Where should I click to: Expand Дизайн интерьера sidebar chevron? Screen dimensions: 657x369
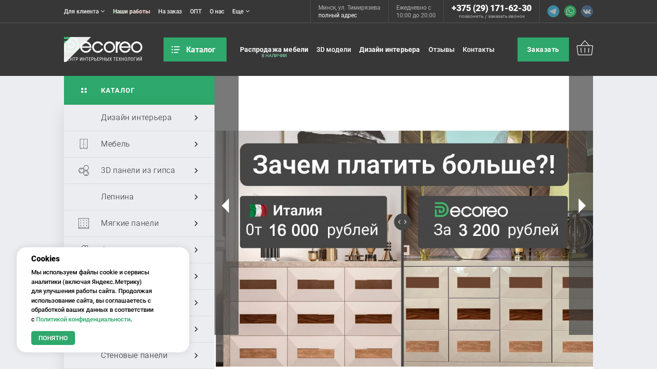[x=196, y=118]
